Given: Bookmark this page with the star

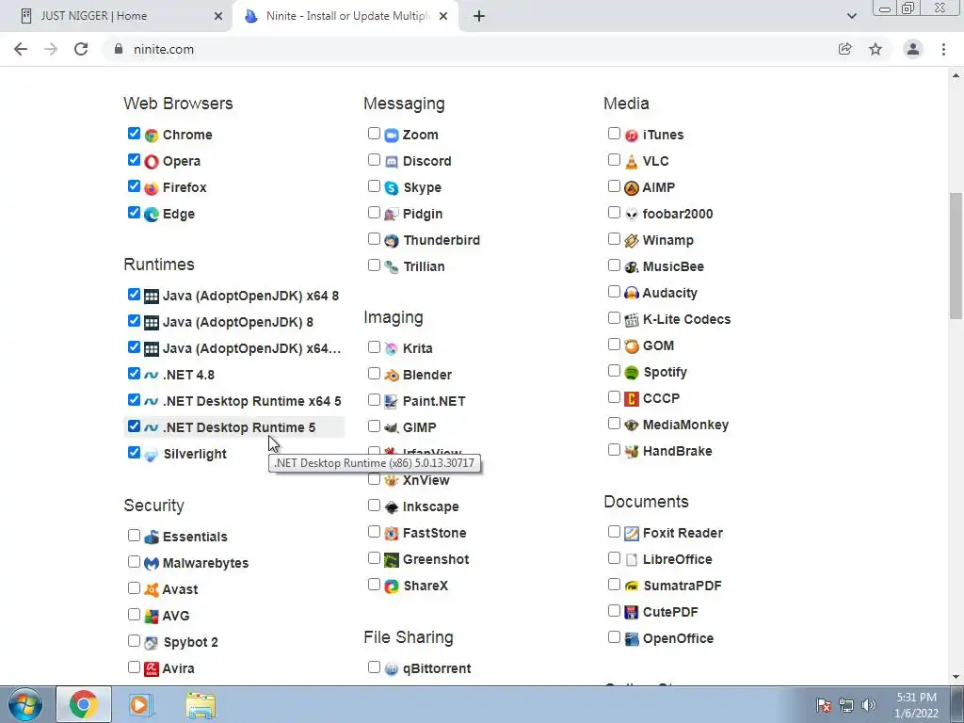Looking at the screenshot, I should pyautogui.click(x=876, y=49).
